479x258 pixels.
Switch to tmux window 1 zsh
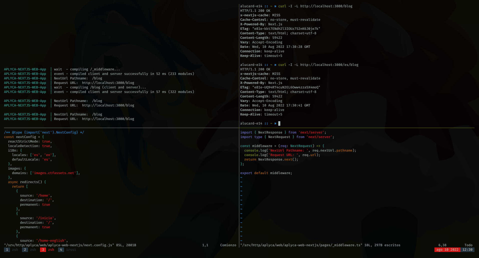11,249
